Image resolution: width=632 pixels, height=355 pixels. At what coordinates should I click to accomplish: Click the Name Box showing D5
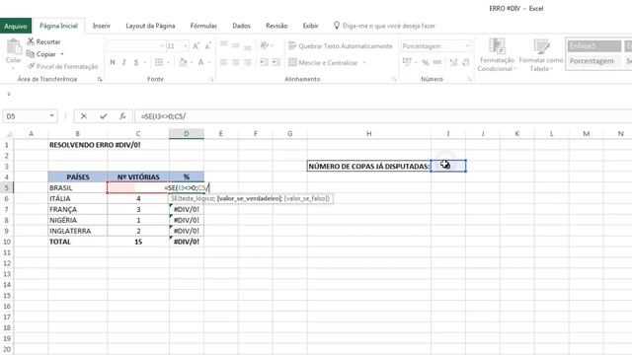coord(26,116)
